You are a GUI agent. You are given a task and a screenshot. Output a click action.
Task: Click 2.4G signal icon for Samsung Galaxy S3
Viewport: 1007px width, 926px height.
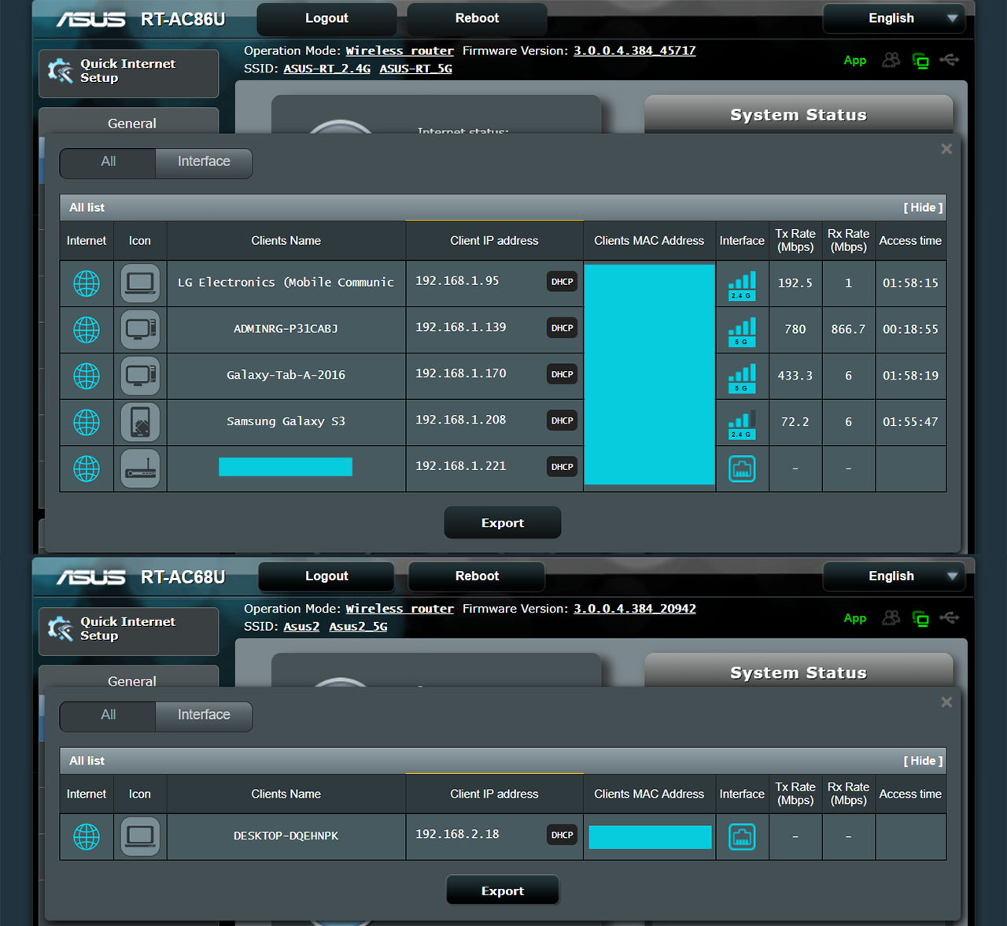click(742, 424)
